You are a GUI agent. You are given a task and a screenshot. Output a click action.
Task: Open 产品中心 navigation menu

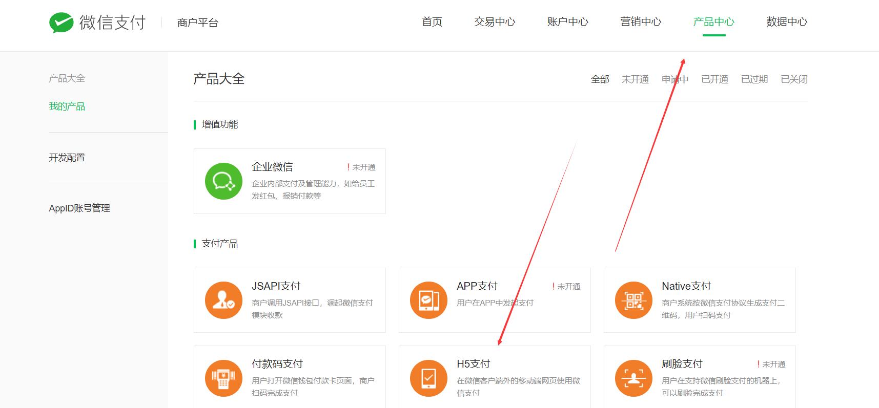(x=714, y=22)
